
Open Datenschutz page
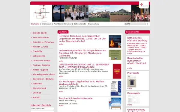pyautogui.click(x=94, y=24)
